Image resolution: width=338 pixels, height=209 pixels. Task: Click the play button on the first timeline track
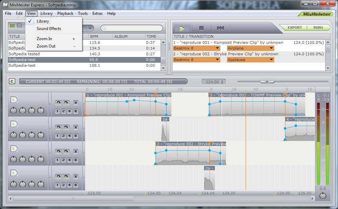[14, 99]
